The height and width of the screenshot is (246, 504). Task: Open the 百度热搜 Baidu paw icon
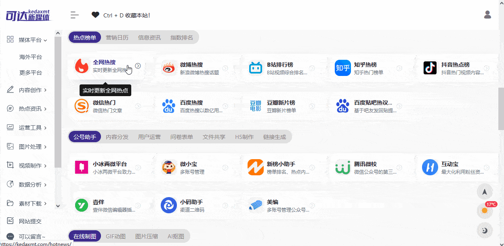pos(169,106)
